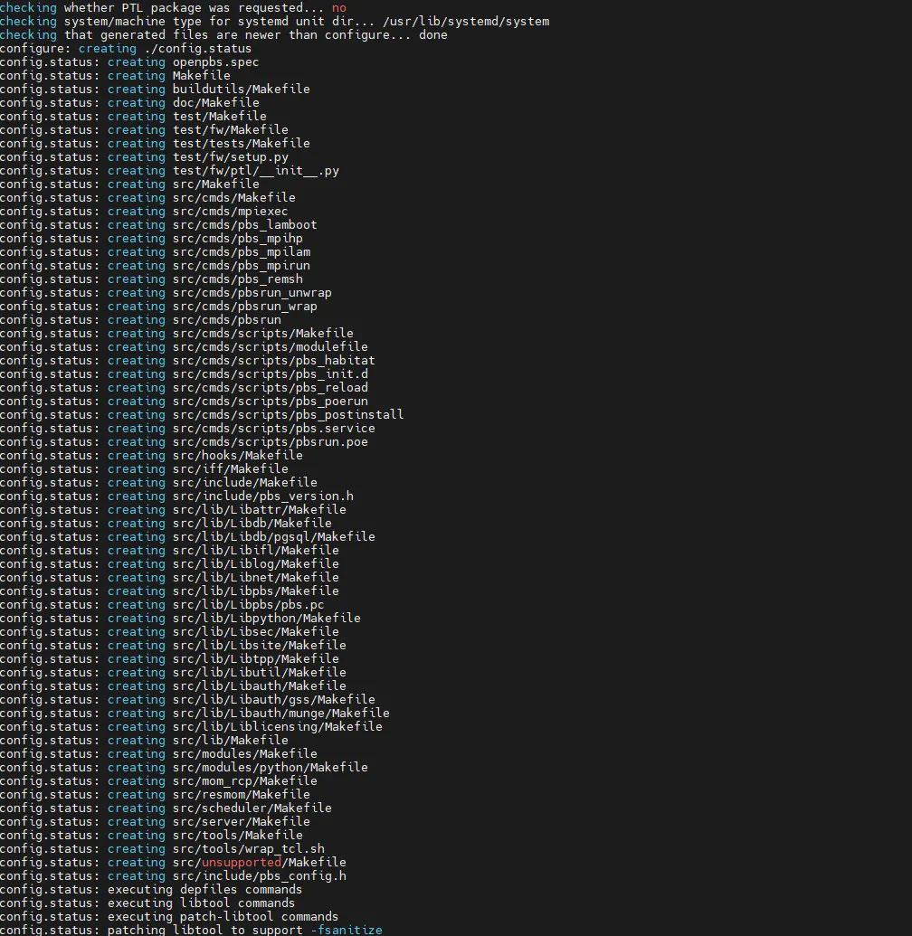Select src/lib/Libdb/pgsql/Makefile path
912x936 pixels.
point(273,536)
